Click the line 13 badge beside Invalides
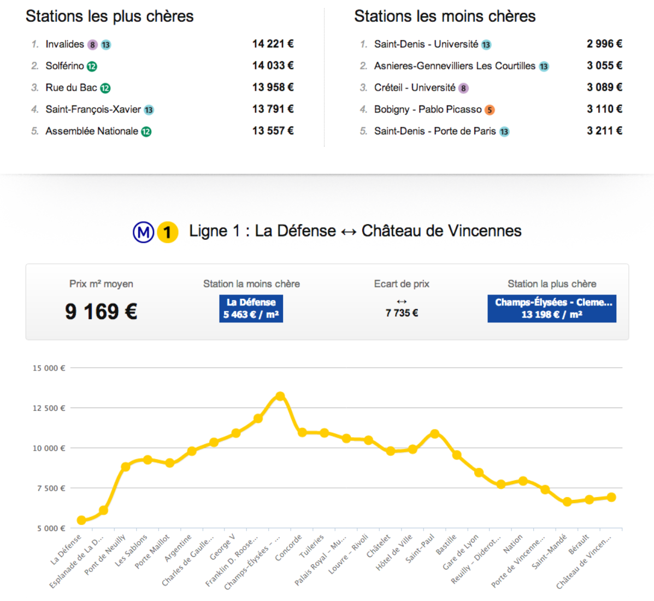The height and width of the screenshot is (601, 654). [x=106, y=45]
